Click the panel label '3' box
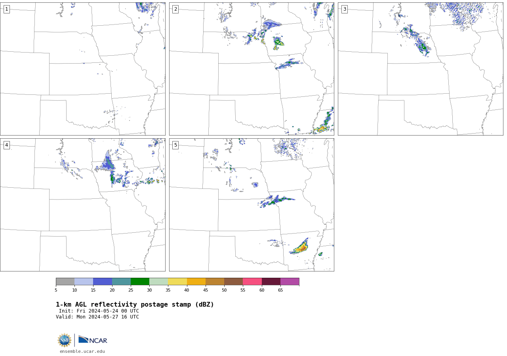 point(344,9)
